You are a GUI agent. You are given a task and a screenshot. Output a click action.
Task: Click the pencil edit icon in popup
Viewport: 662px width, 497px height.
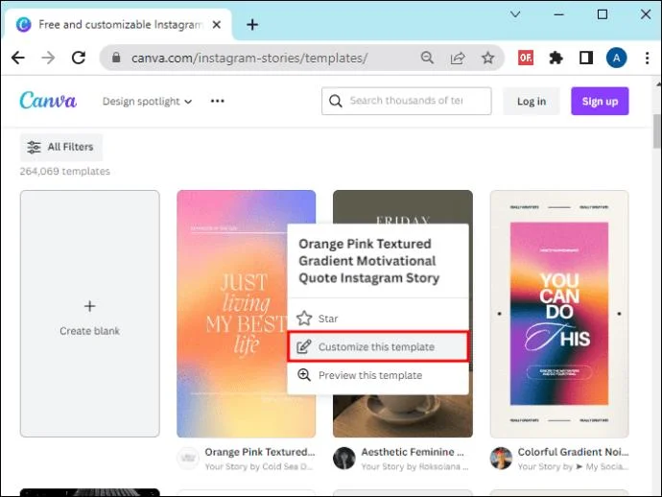304,346
